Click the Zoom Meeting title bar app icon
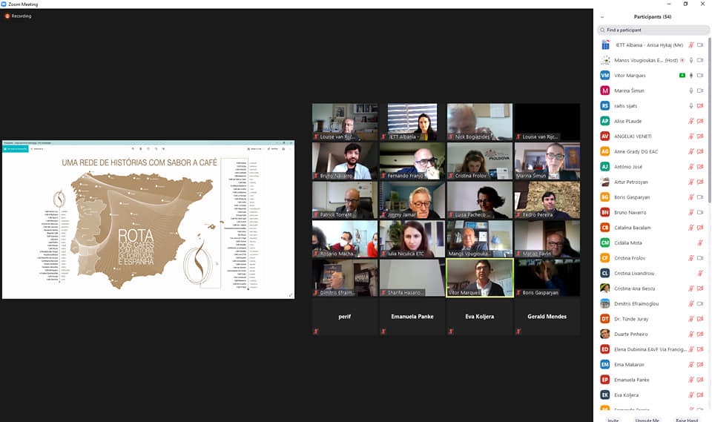This screenshot has width=712, height=422. coord(4,4)
